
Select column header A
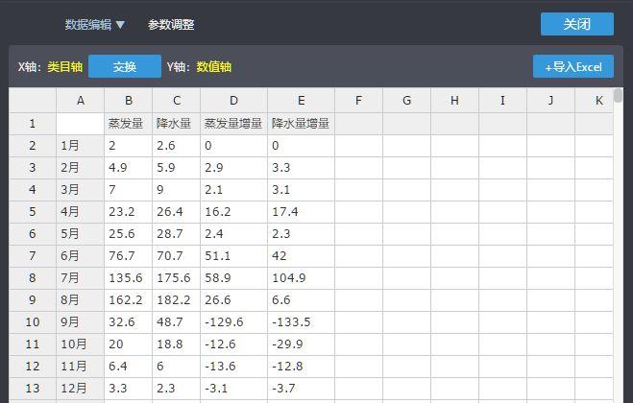(x=81, y=101)
